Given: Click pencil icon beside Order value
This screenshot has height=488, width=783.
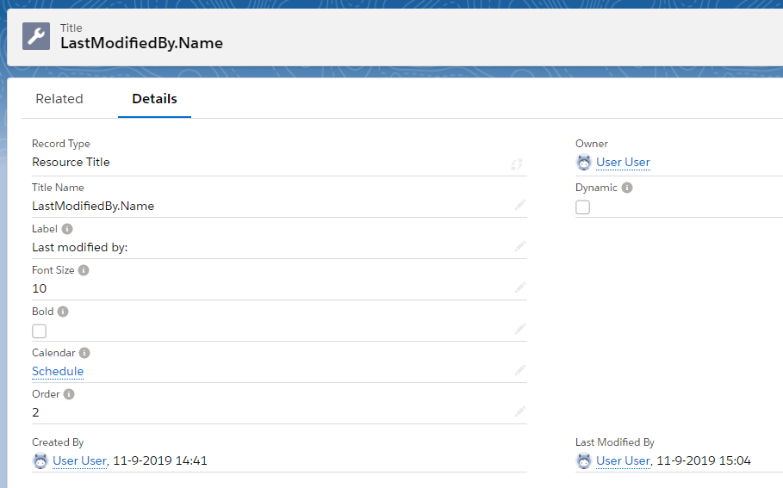Looking at the screenshot, I should pyautogui.click(x=519, y=411).
